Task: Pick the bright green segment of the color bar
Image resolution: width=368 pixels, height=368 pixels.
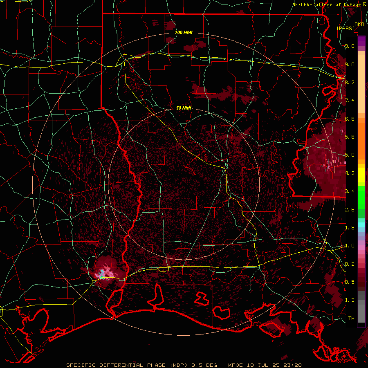Action: click(361, 197)
